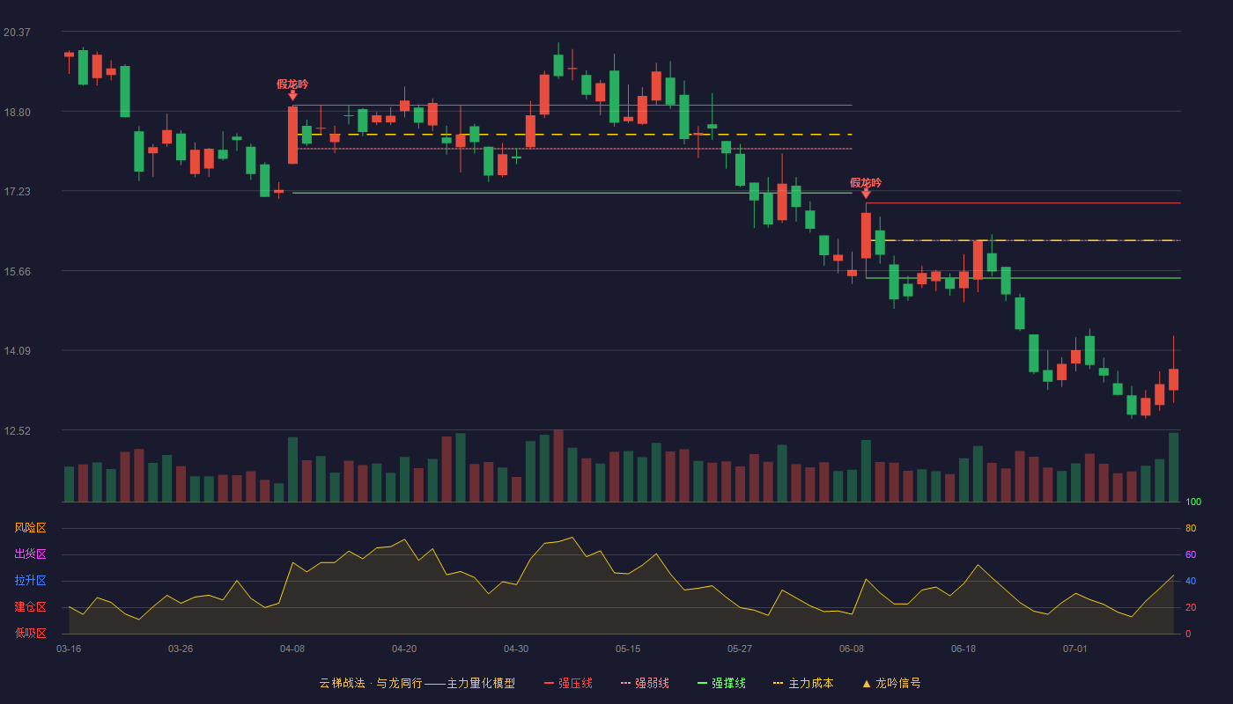Click the 建仓区 zone label
The width and height of the screenshot is (1233, 704).
pyautogui.click(x=31, y=607)
